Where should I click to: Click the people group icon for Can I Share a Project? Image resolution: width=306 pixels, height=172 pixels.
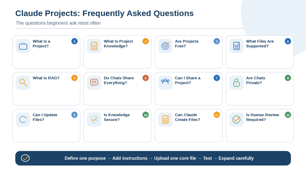click(x=165, y=81)
